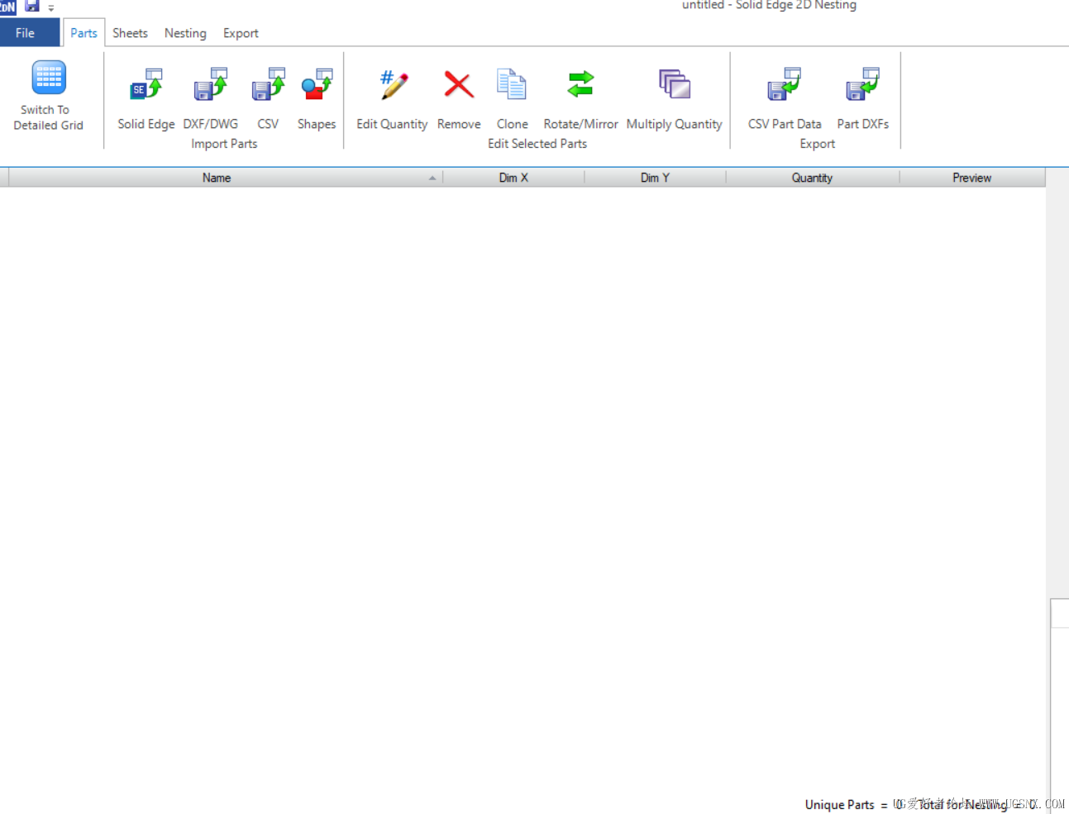The width and height of the screenshot is (1069, 814).
Task: Select the Parts ribbon tab
Action: [x=84, y=33]
